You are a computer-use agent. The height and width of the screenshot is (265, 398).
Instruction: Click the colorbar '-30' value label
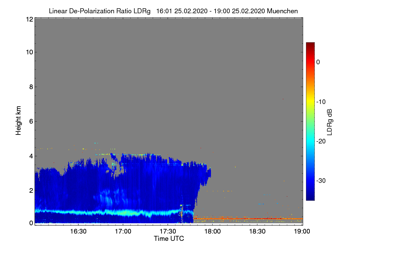(321, 181)
